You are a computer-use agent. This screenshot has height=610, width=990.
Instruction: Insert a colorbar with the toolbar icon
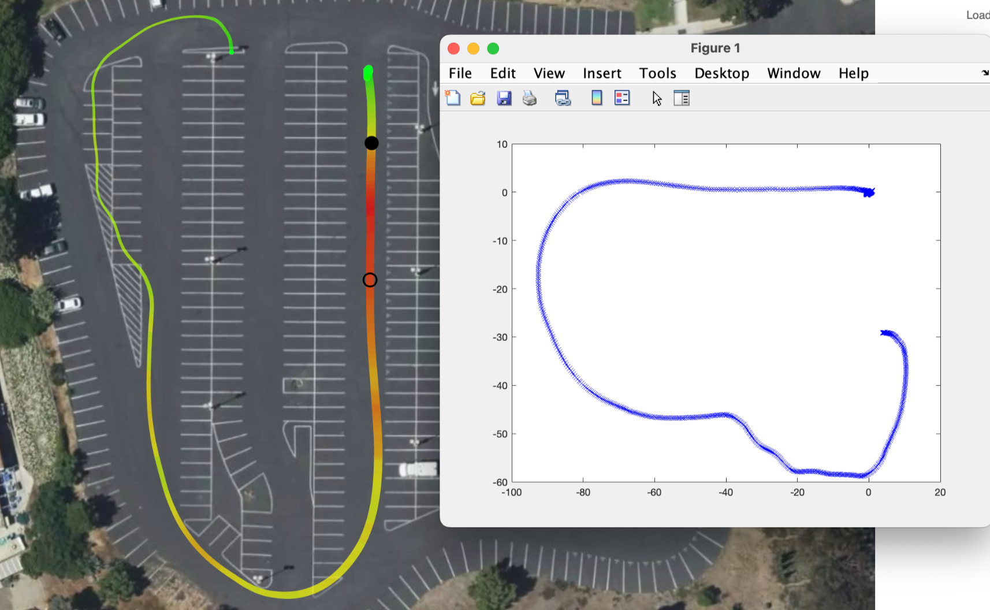597,98
